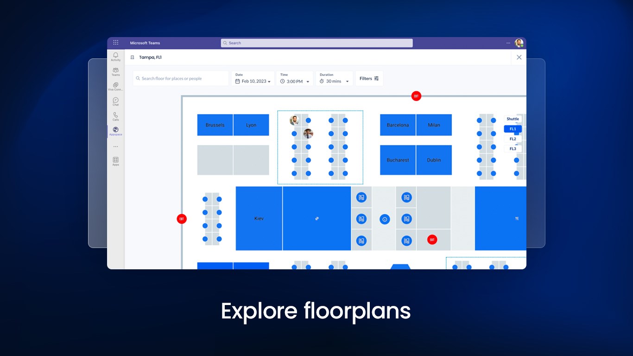
Task: Open Activity in the sidebar
Action: pos(116,57)
